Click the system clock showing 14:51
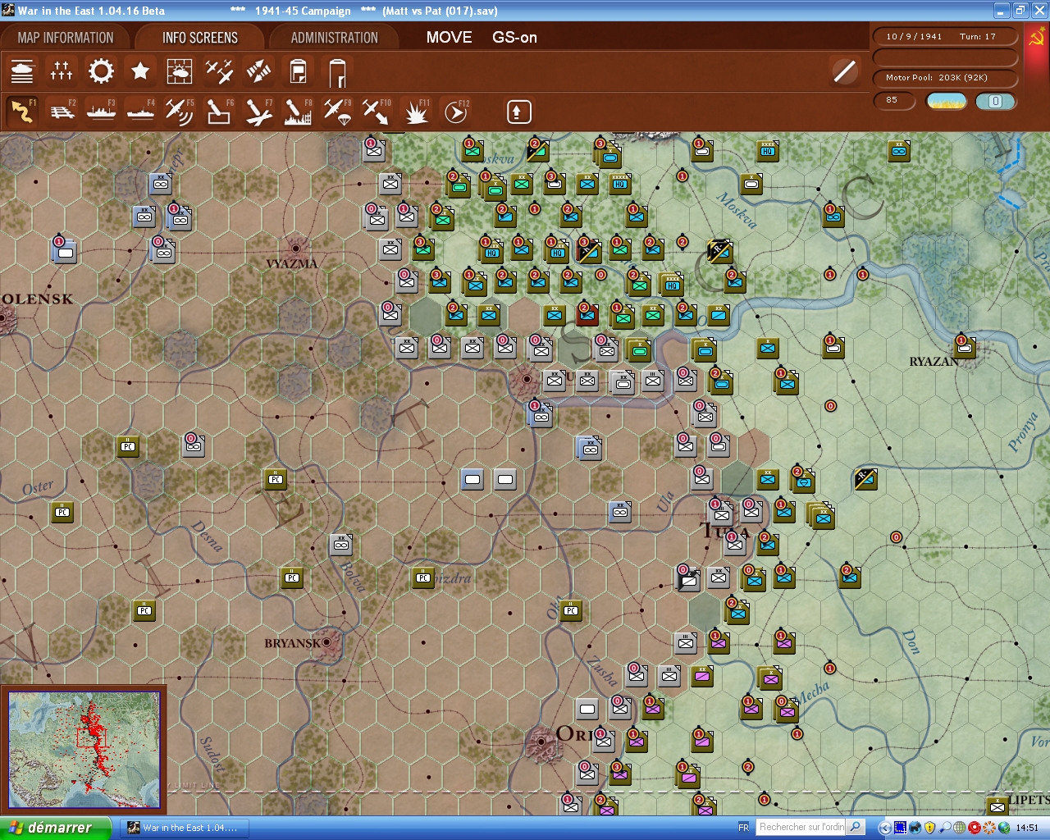This screenshot has height=840, width=1050. coord(1027,828)
